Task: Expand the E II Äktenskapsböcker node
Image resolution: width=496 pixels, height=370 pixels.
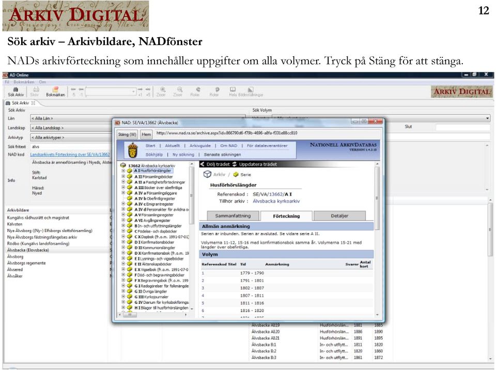Action: click(x=123, y=264)
